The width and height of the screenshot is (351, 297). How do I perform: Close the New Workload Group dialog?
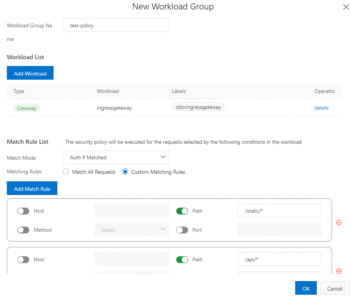pos(345,6)
